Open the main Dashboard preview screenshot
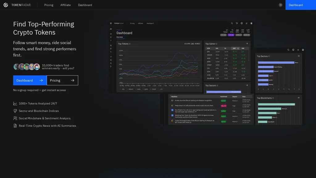The width and height of the screenshot is (316, 178). coord(181,57)
